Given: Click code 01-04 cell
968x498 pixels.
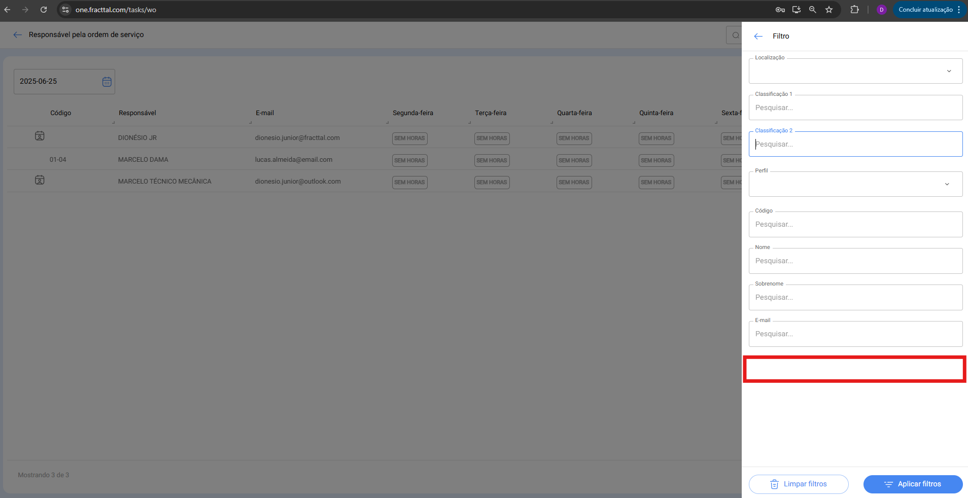Looking at the screenshot, I should pyautogui.click(x=58, y=160).
